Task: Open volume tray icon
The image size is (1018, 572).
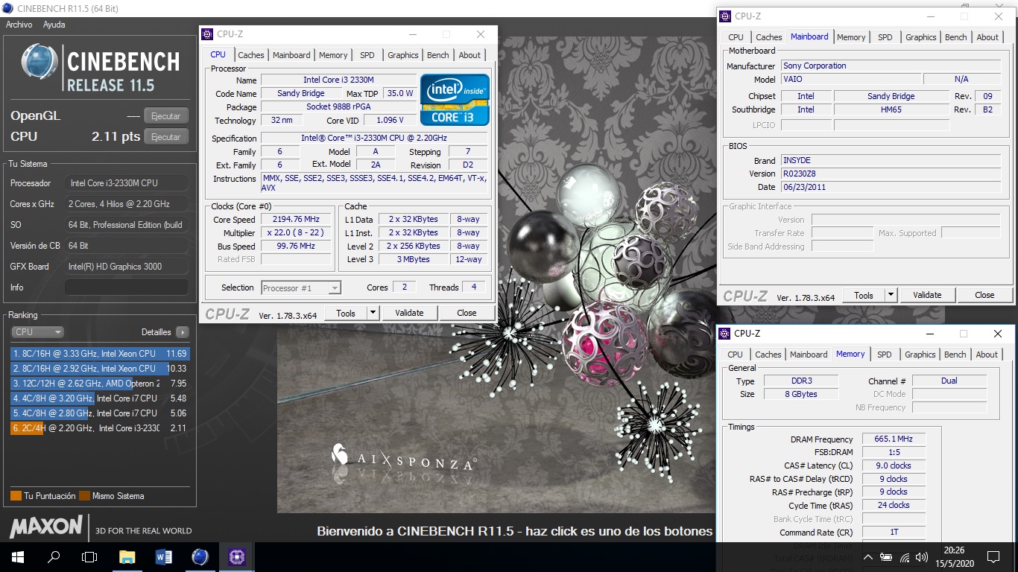Action: 922,557
